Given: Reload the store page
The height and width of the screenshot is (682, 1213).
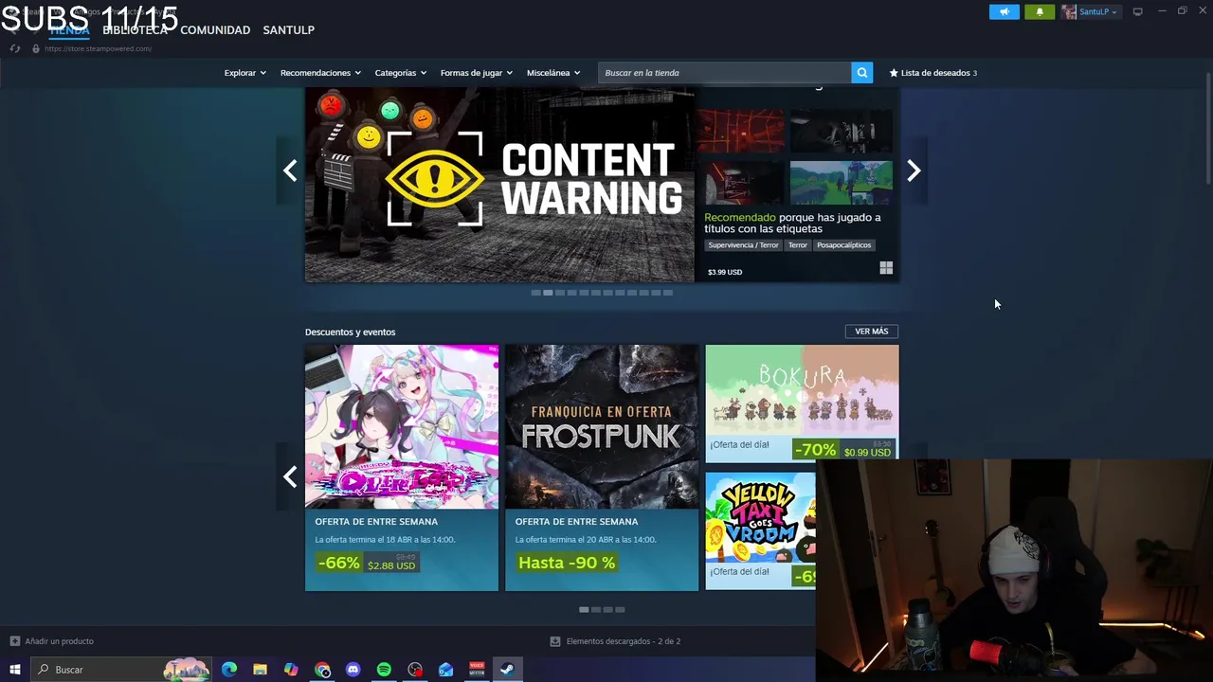Looking at the screenshot, I should [14, 48].
